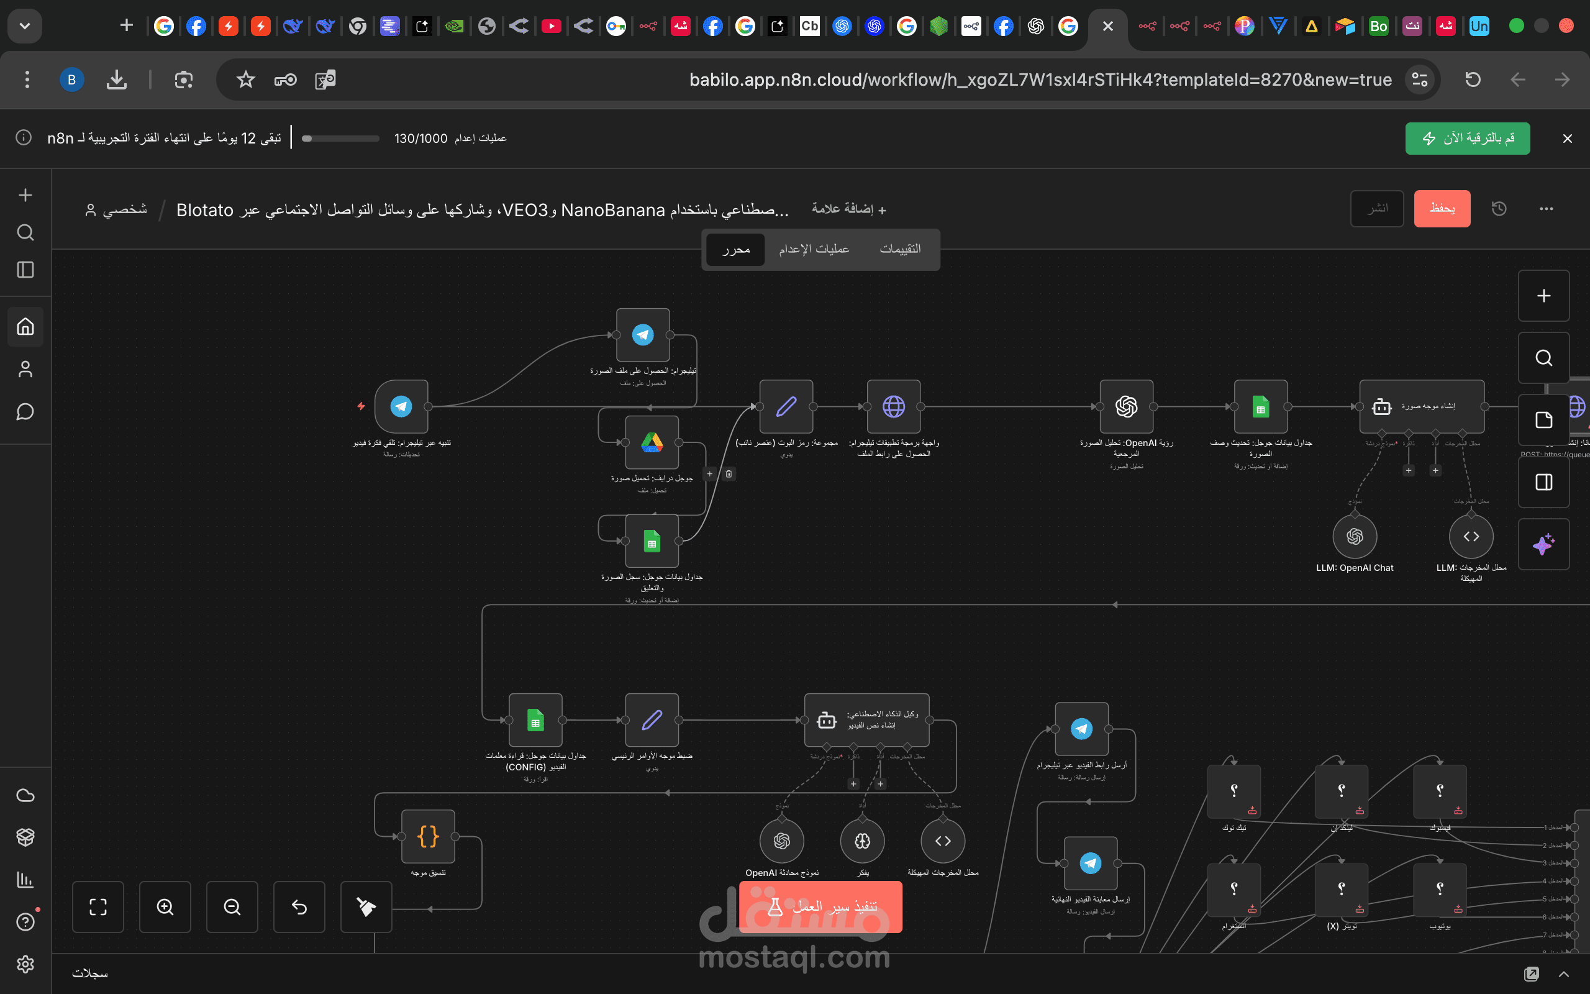Open the three-dot workflow options menu
This screenshot has width=1590, height=994.
(x=1546, y=208)
